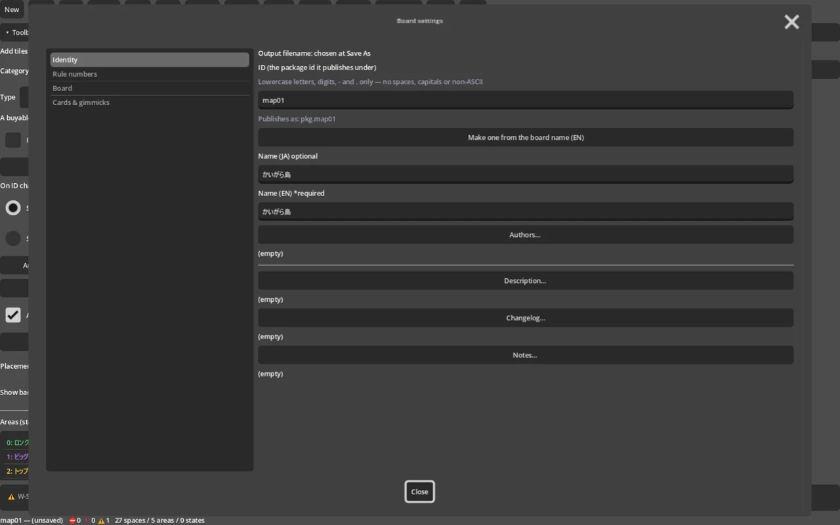Screen dimensions: 840x525
Task: Open the Board settings tab
Action: point(150,88)
